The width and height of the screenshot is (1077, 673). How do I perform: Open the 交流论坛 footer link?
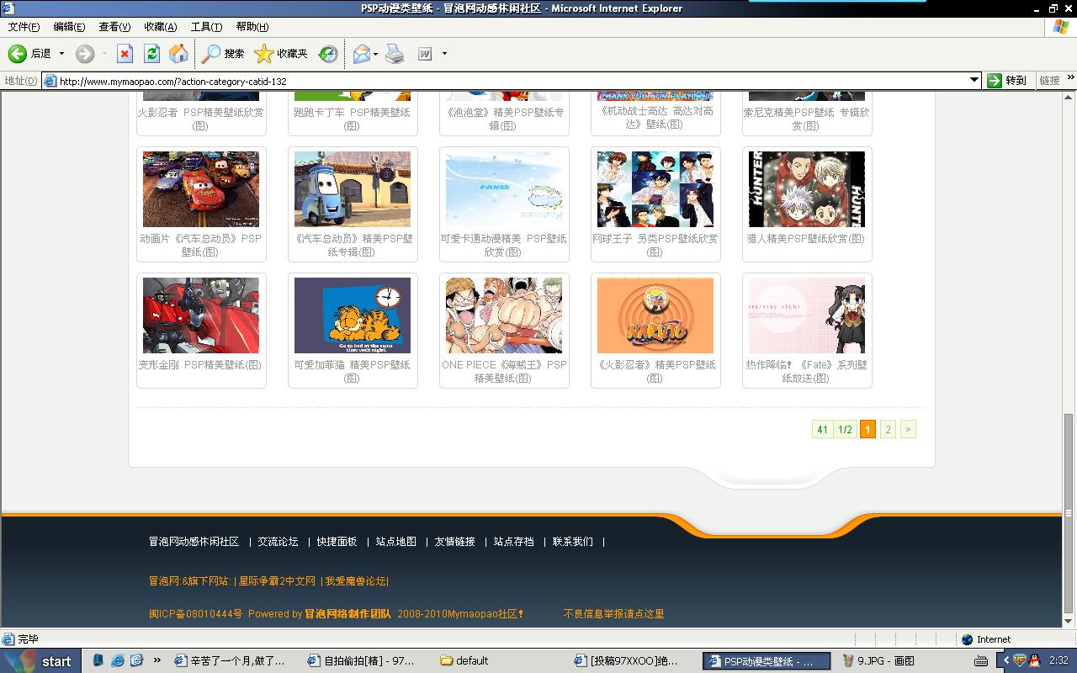(x=279, y=542)
